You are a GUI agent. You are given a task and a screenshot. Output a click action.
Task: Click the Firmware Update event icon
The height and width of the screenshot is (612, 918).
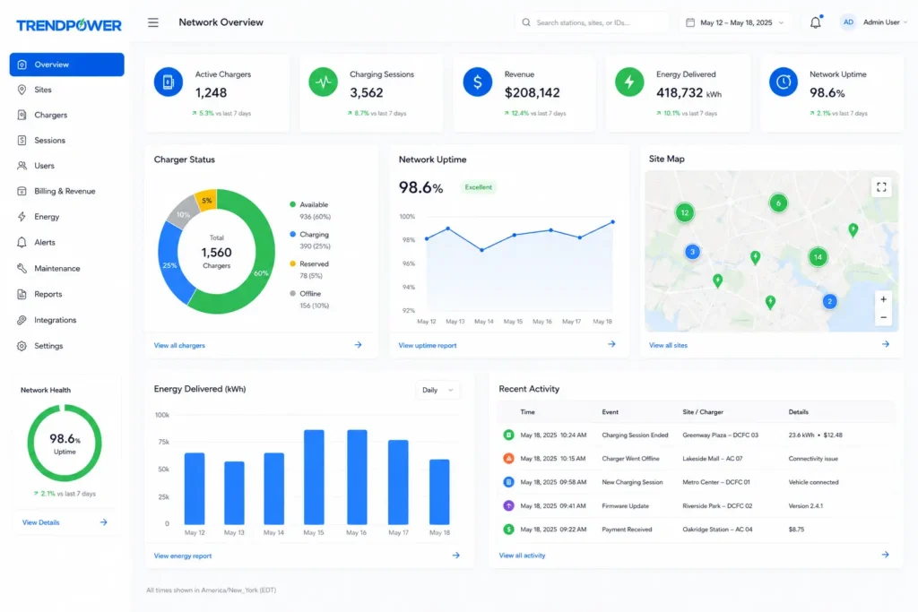508,505
